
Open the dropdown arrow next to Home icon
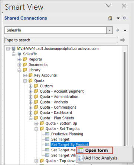coord(118,18)
